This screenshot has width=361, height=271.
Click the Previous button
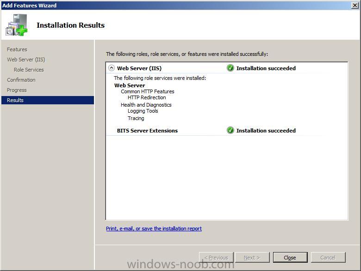[x=216, y=258]
